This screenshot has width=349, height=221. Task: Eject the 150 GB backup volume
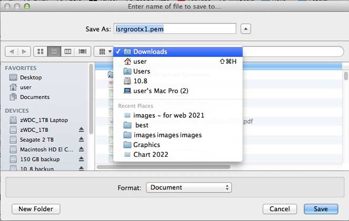[81, 159]
